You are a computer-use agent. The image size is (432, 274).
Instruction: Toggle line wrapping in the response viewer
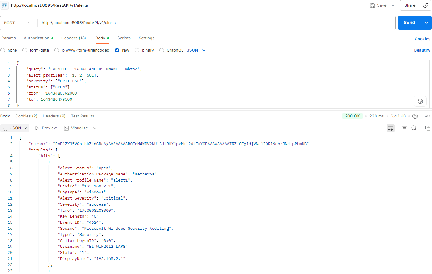click(x=390, y=128)
